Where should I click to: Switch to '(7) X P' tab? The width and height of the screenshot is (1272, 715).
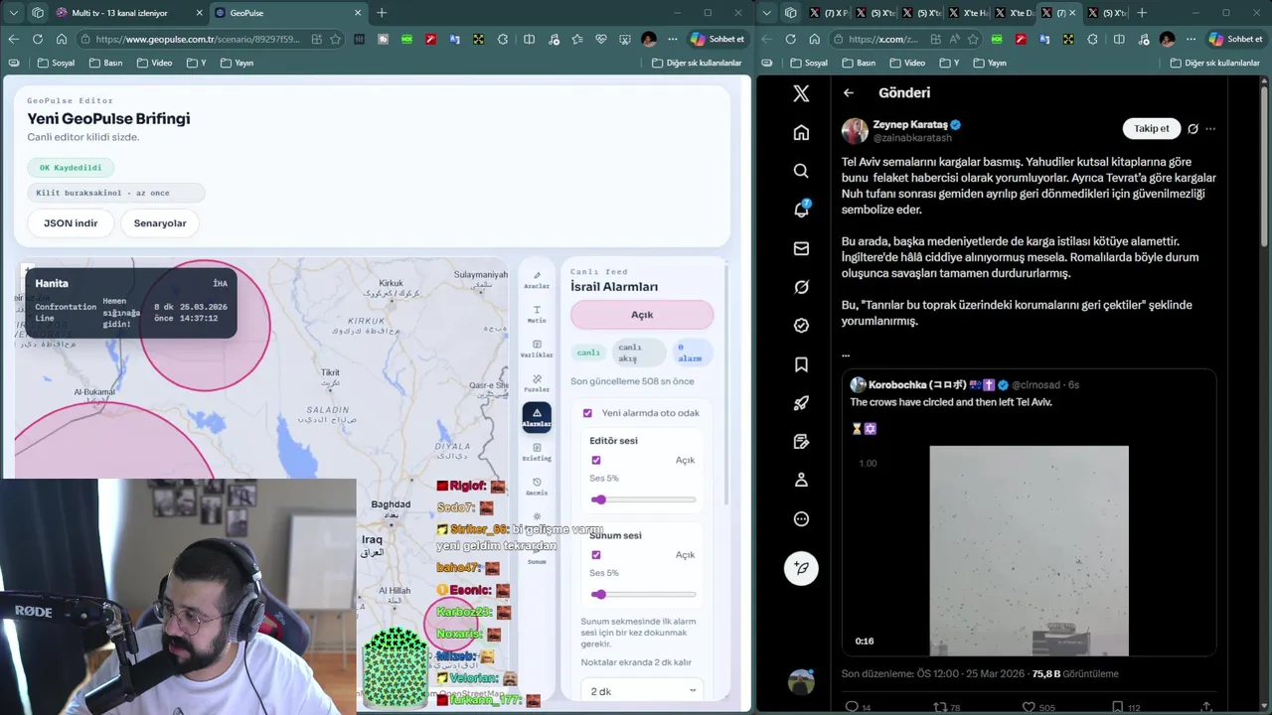(828, 13)
